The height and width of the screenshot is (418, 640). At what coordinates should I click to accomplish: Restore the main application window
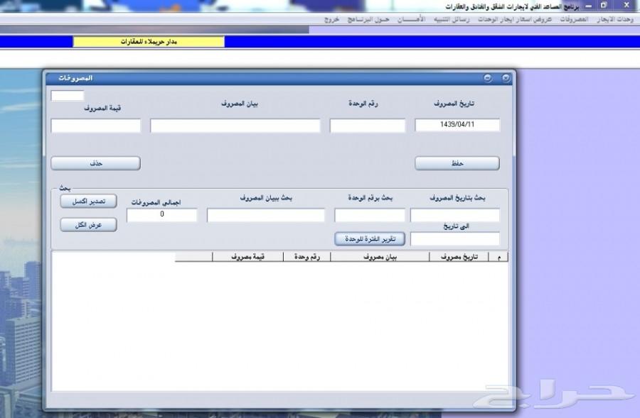(604, 5)
